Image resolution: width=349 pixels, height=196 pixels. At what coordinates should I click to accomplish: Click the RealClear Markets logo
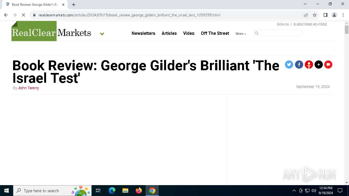51,31
